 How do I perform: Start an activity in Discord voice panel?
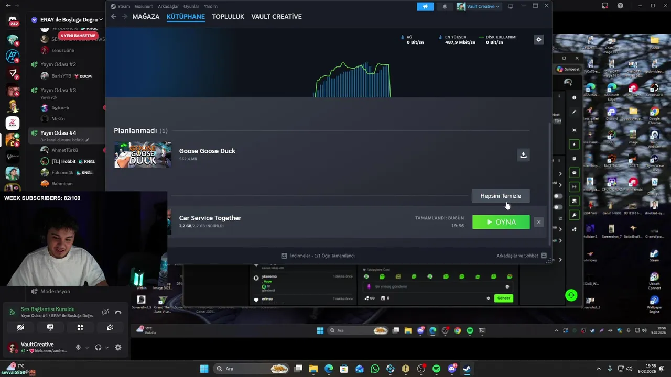[80, 327]
